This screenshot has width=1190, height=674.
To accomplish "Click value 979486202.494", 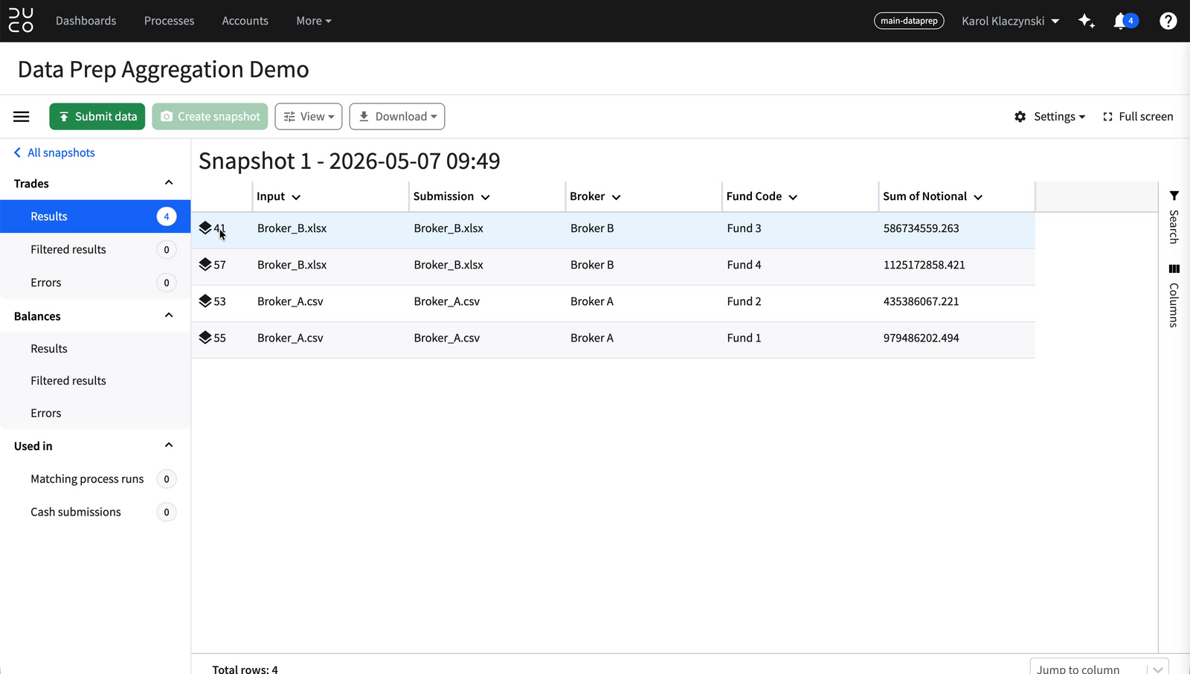I will click(922, 338).
